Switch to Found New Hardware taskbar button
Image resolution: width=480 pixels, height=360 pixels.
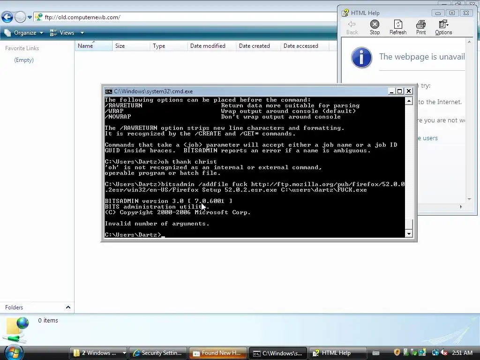(218, 353)
